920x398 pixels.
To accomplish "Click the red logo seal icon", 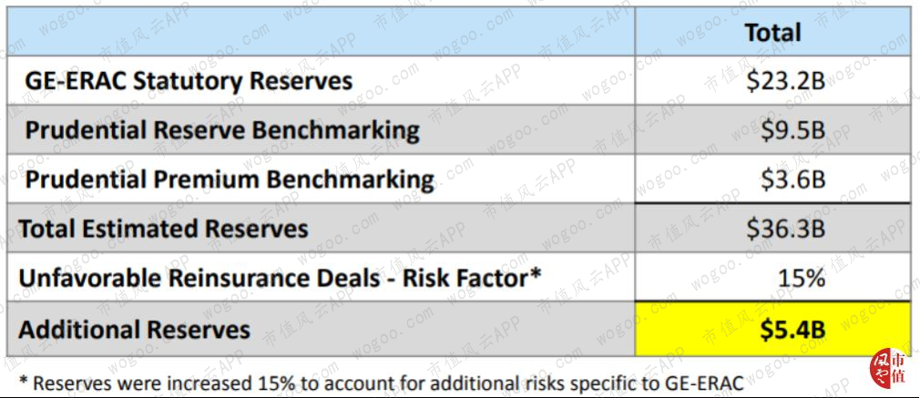I will point(889,368).
